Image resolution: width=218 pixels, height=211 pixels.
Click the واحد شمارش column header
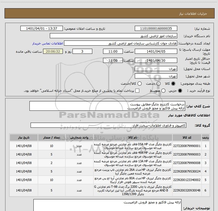pyautogui.click(x=79, y=138)
